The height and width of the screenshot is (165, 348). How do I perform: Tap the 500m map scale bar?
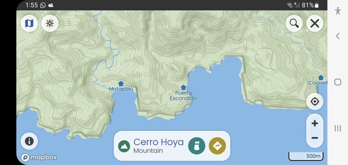click(306, 156)
